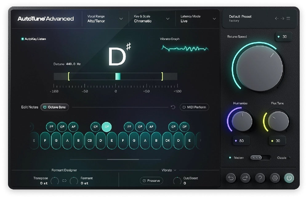Click the teal center pitch indicator
306x197 pixels.
tap(118, 76)
